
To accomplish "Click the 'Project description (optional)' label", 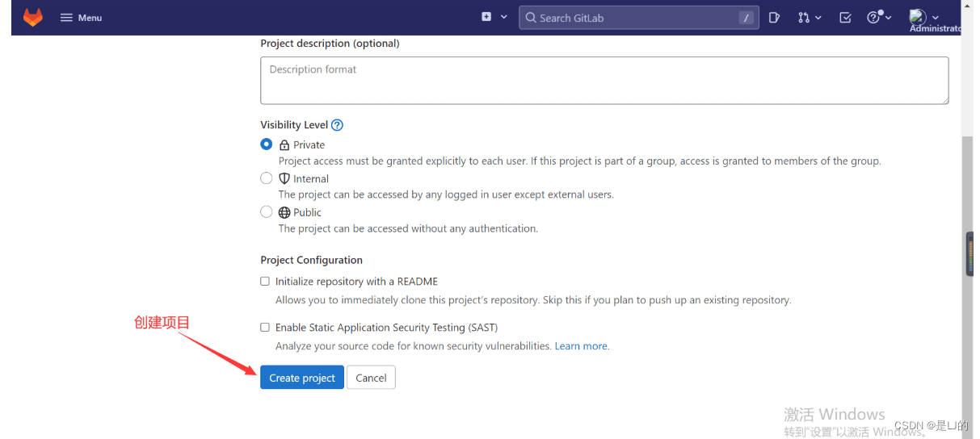I will click(x=330, y=44).
